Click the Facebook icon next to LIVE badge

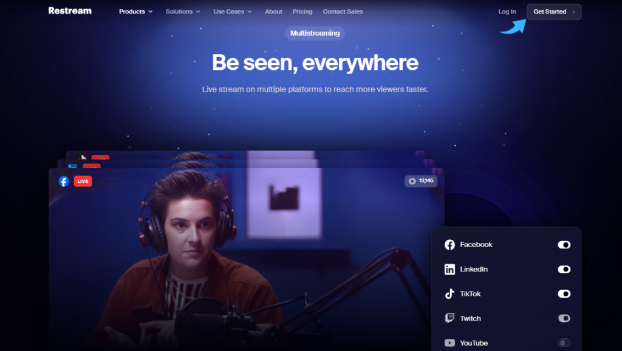click(63, 181)
